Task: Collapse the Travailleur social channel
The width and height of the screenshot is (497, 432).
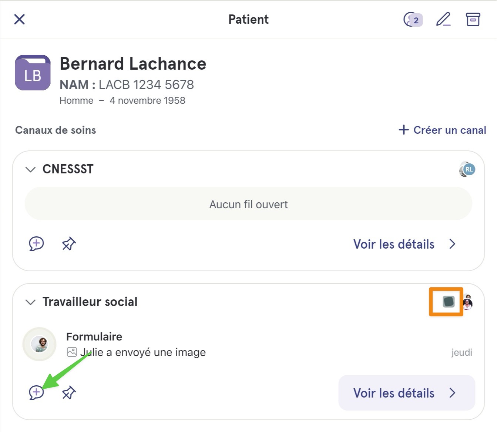Action: (x=30, y=302)
